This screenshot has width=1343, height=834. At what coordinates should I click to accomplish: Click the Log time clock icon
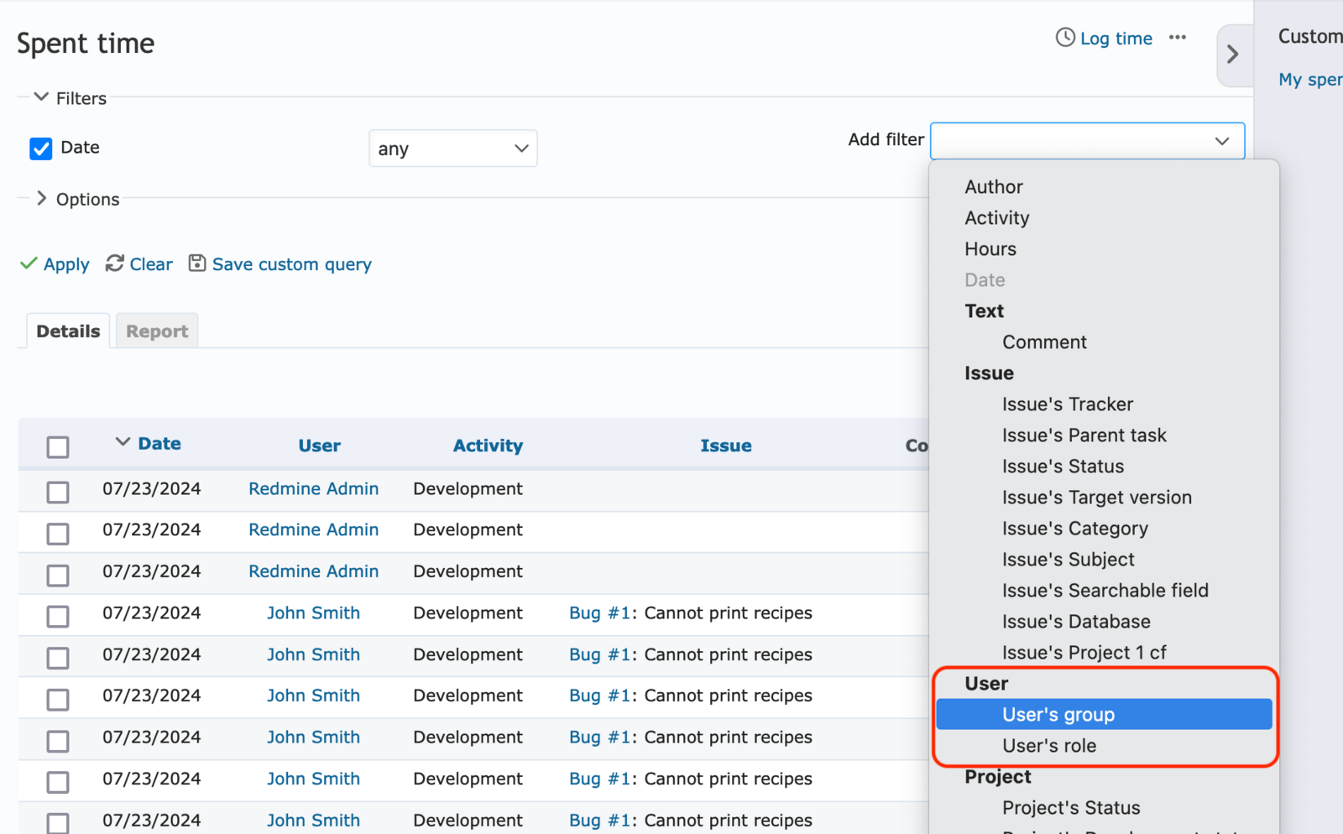(x=1065, y=38)
